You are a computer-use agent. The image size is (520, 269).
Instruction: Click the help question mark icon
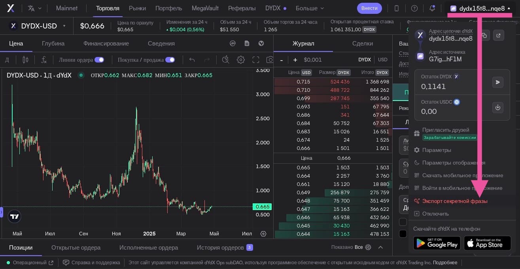(x=414, y=8)
